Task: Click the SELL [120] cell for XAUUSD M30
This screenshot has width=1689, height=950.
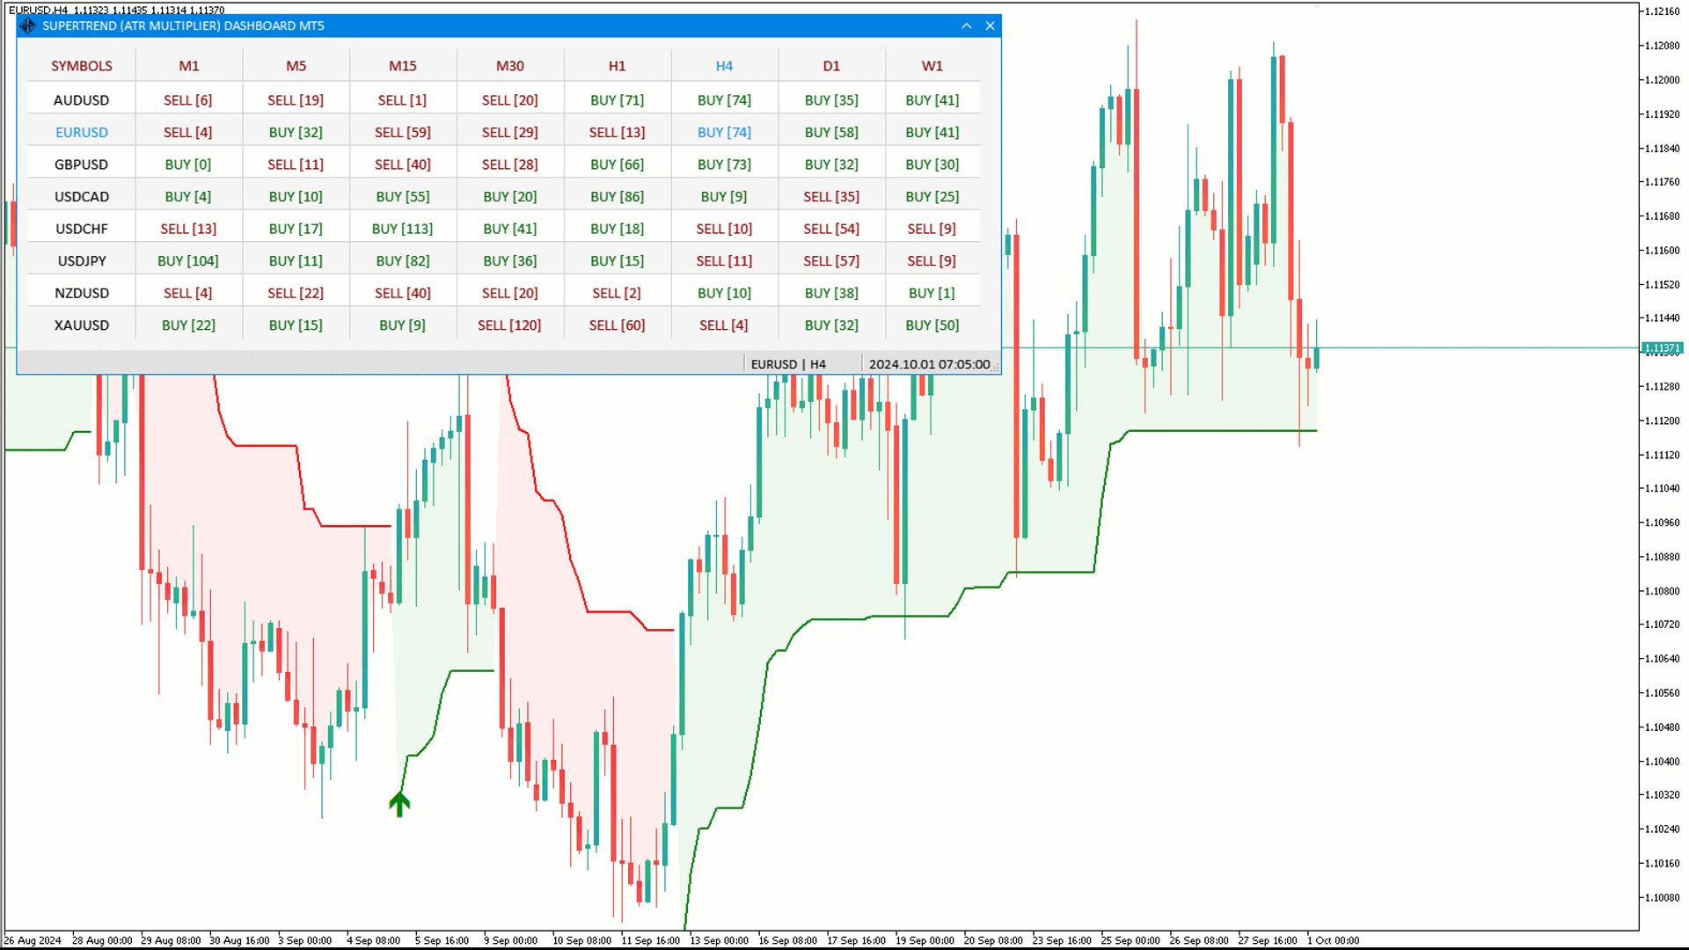Action: (x=509, y=325)
